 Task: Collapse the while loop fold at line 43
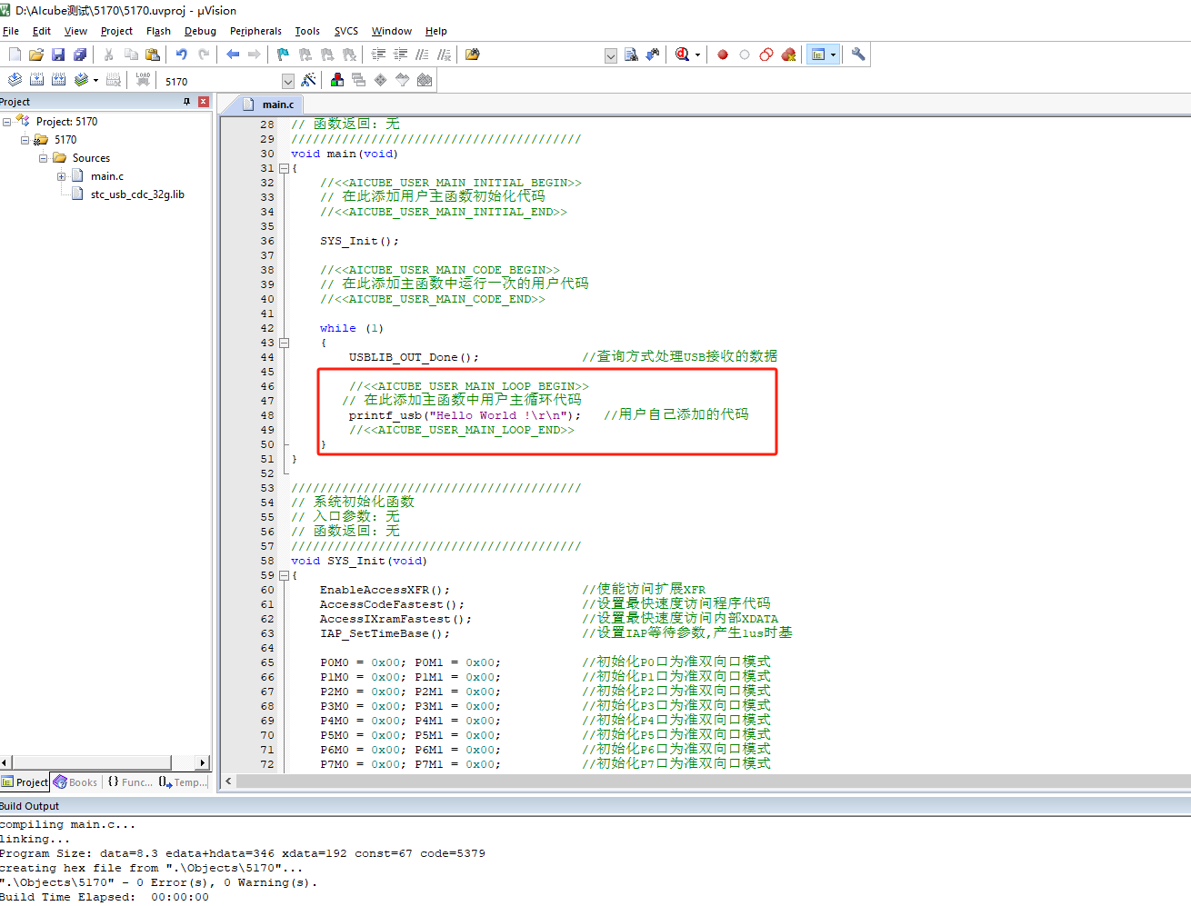click(x=284, y=343)
